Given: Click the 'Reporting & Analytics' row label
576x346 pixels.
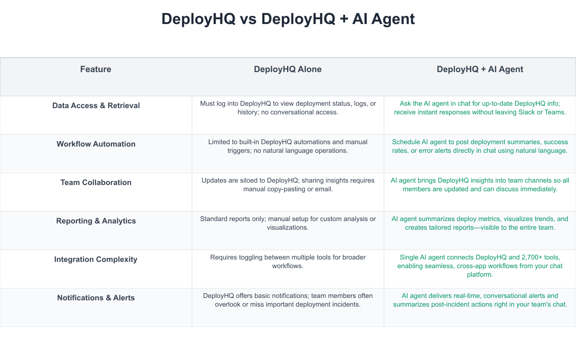Looking at the screenshot, I should point(96,221).
